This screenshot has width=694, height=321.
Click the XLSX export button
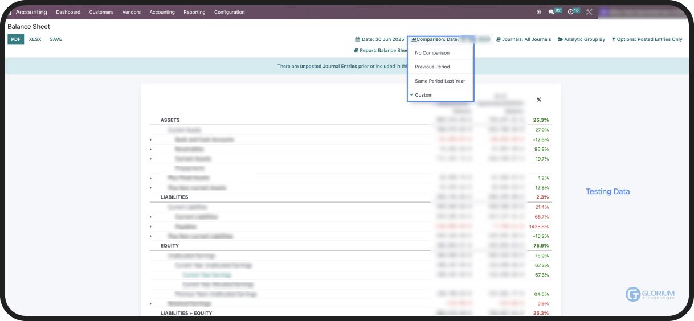35,39
